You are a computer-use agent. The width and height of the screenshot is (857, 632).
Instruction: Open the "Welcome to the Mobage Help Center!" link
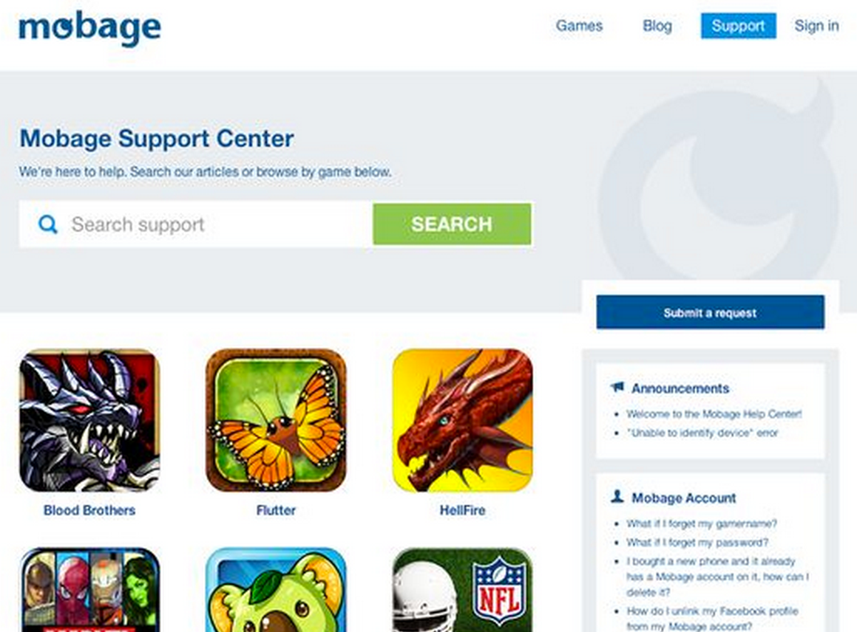tap(714, 413)
